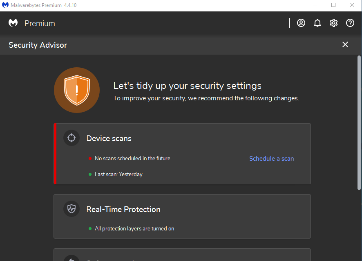The height and width of the screenshot is (261, 362).
Task: Click 'No scans scheduled in the future' text
Action: (x=132, y=159)
